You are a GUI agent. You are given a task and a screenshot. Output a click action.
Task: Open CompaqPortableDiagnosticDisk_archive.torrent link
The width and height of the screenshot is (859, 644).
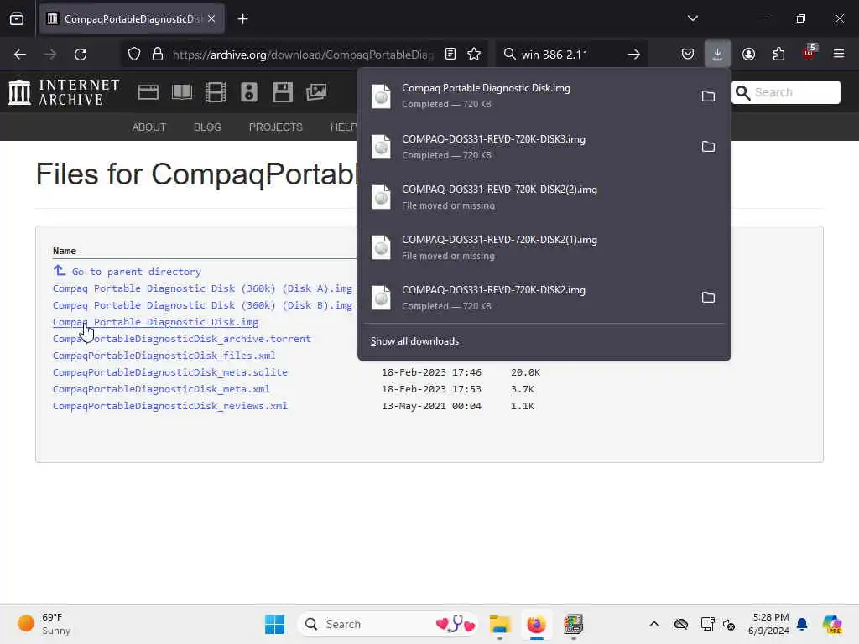pyautogui.click(x=182, y=339)
